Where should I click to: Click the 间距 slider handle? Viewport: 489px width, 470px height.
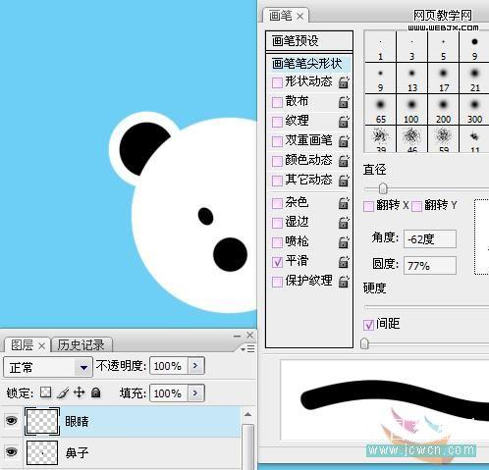coord(364,343)
